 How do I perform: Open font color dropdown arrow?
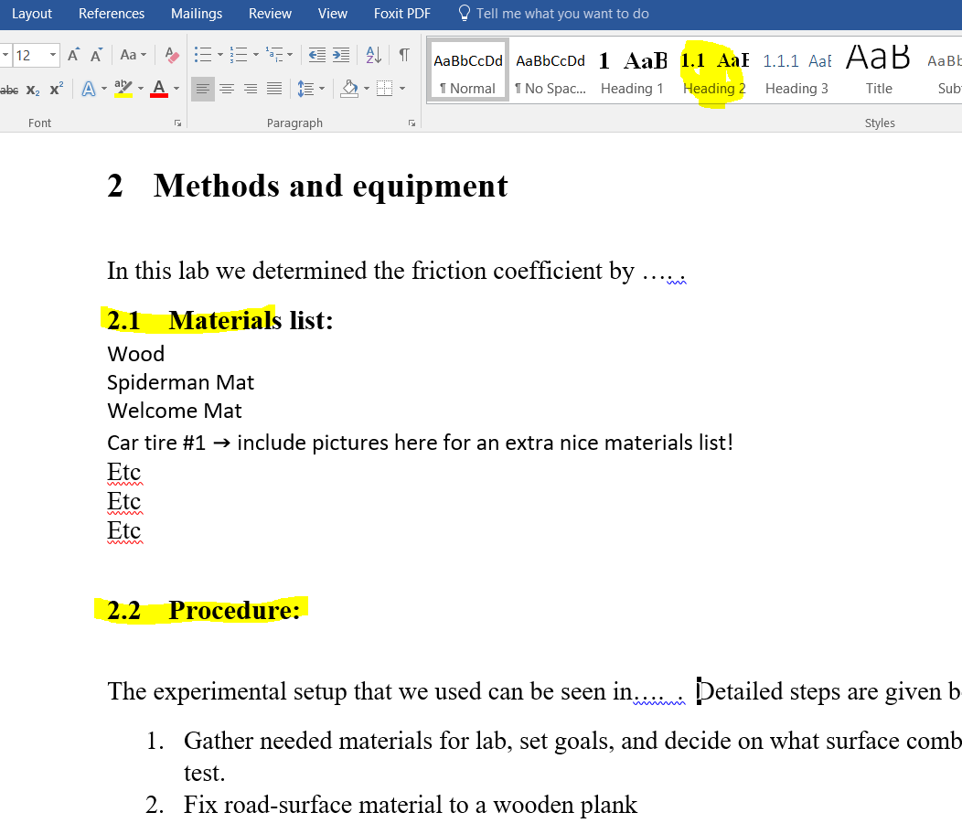pos(176,90)
